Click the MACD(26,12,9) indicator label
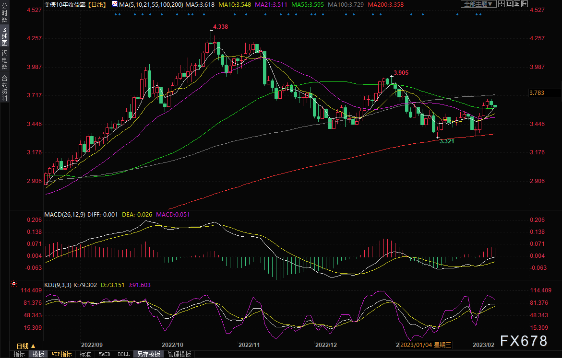Viewport: 562px width, 358px height. coord(65,214)
